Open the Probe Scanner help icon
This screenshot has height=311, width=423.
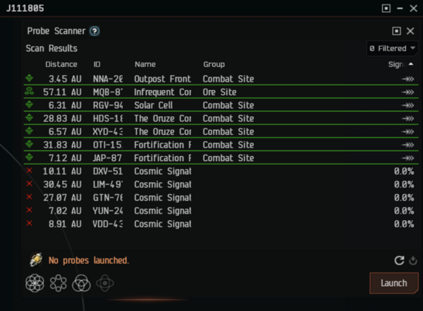point(94,31)
